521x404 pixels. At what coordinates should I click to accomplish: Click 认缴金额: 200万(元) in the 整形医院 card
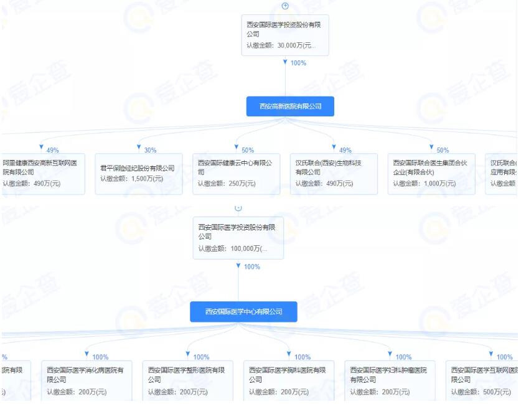178,392
